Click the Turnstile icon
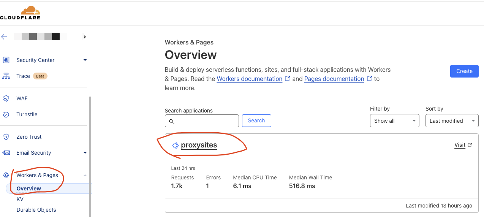This screenshot has height=217, width=484. pos(6,114)
